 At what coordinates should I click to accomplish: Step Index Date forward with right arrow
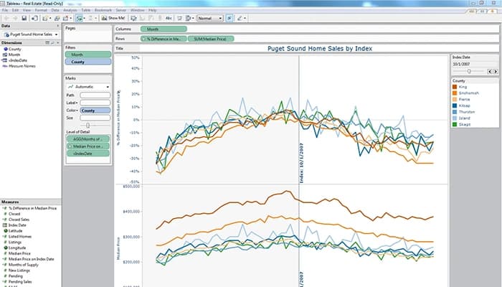[494, 71]
